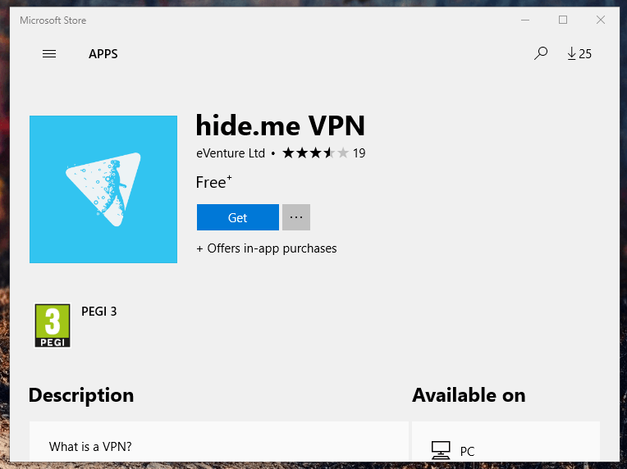Click the PC monitor icon
The height and width of the screenshot is (469, 627).
[441, 451]
